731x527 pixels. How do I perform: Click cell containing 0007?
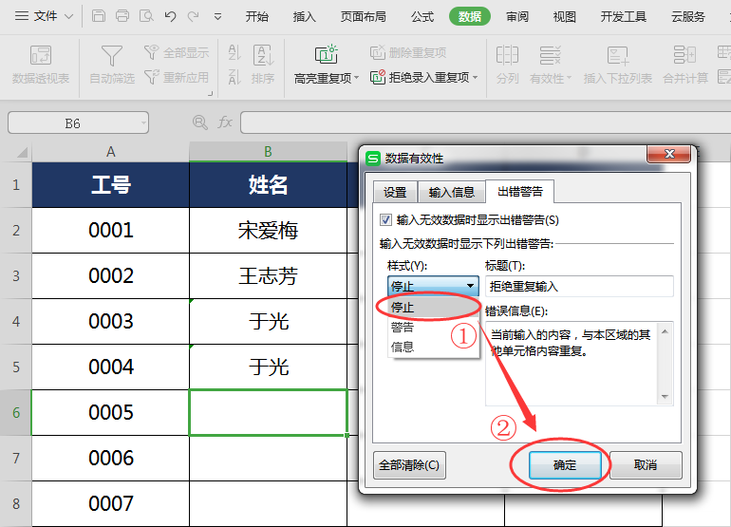click(110, 504)
